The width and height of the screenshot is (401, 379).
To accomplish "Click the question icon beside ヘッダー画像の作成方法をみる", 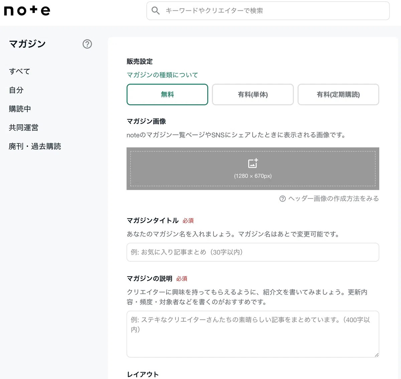I will tap(282, 199).
